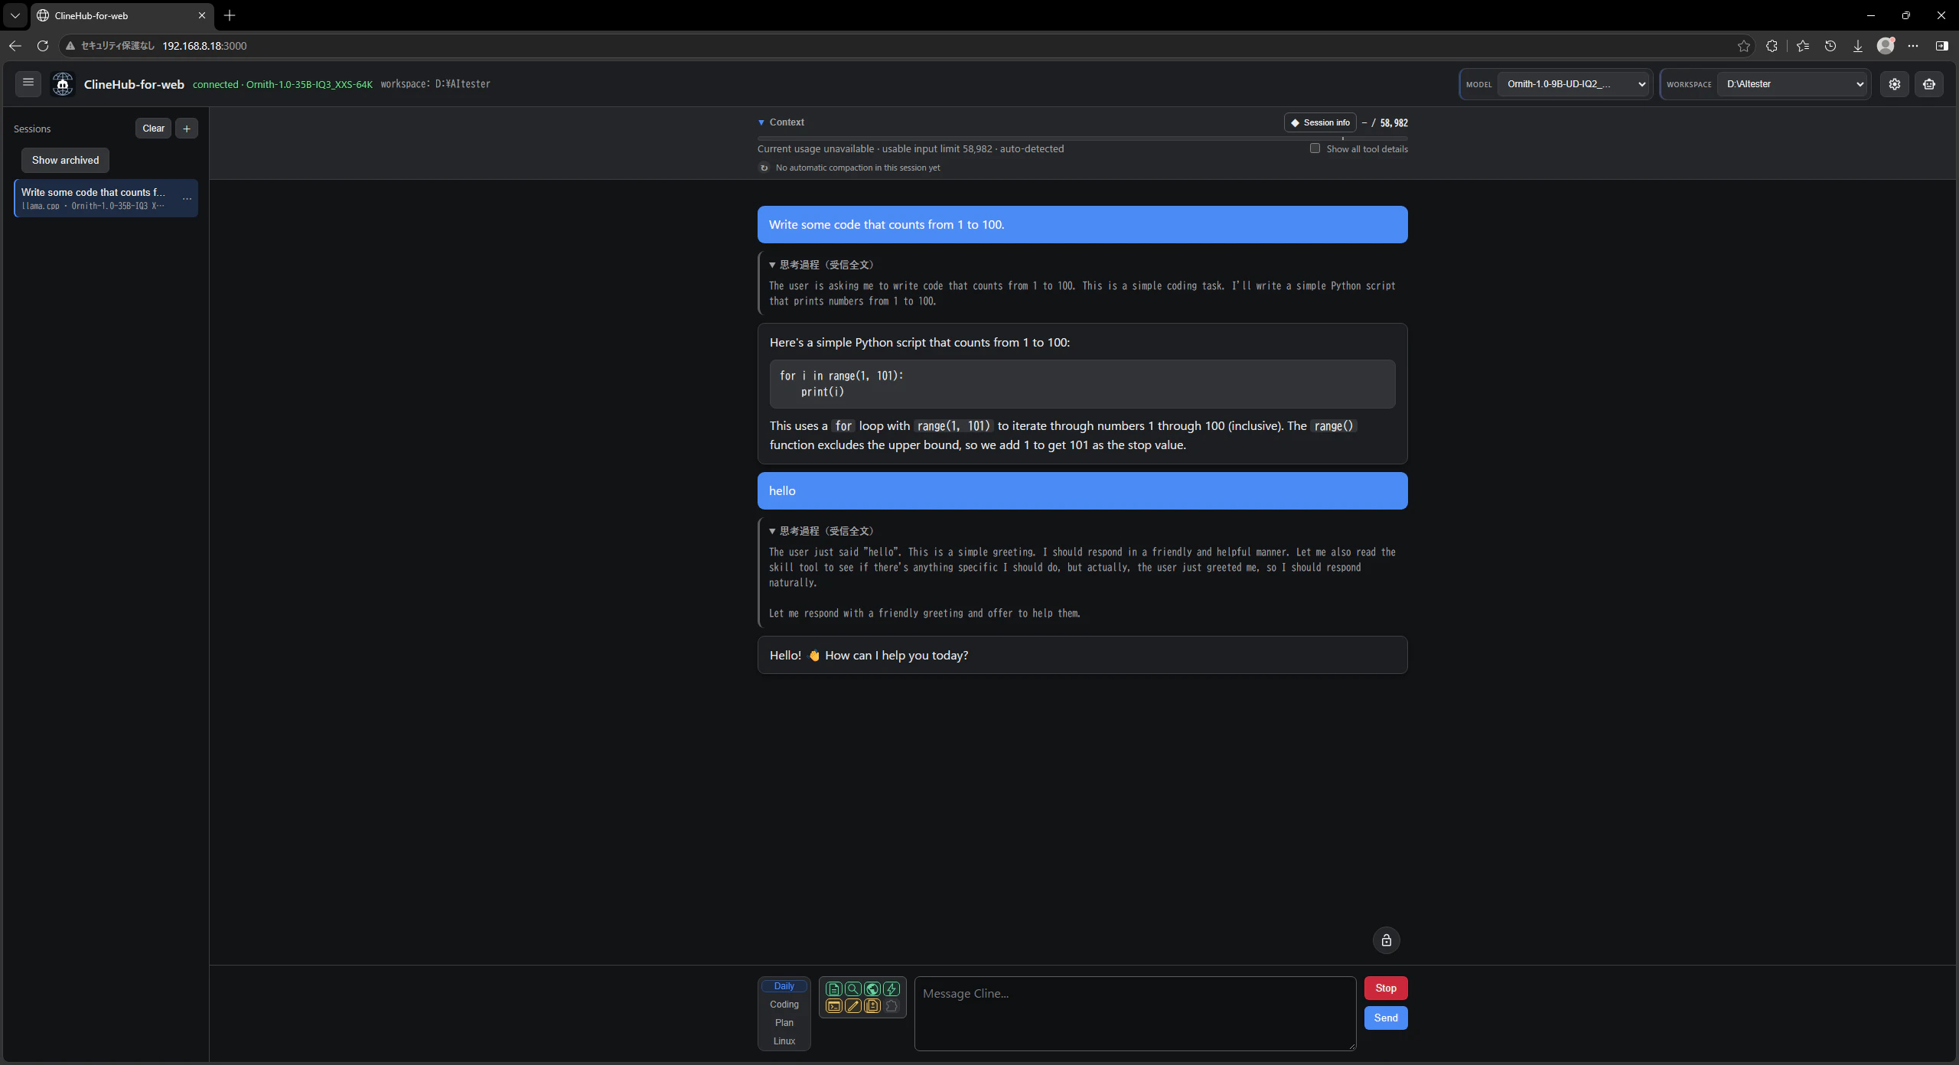Image resolution: width=1959 pixels, height=1065 pixels.
Task: Enable Show all tool details checkbox
Action: pos(1315,148)
